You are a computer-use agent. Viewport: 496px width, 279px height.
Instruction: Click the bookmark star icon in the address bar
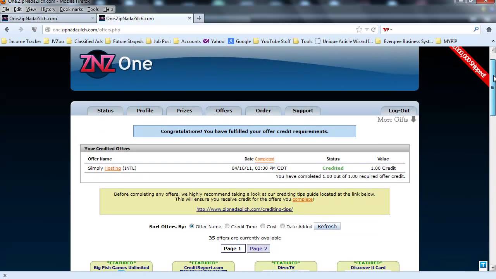pyautogui.click(x=359, y=29)
